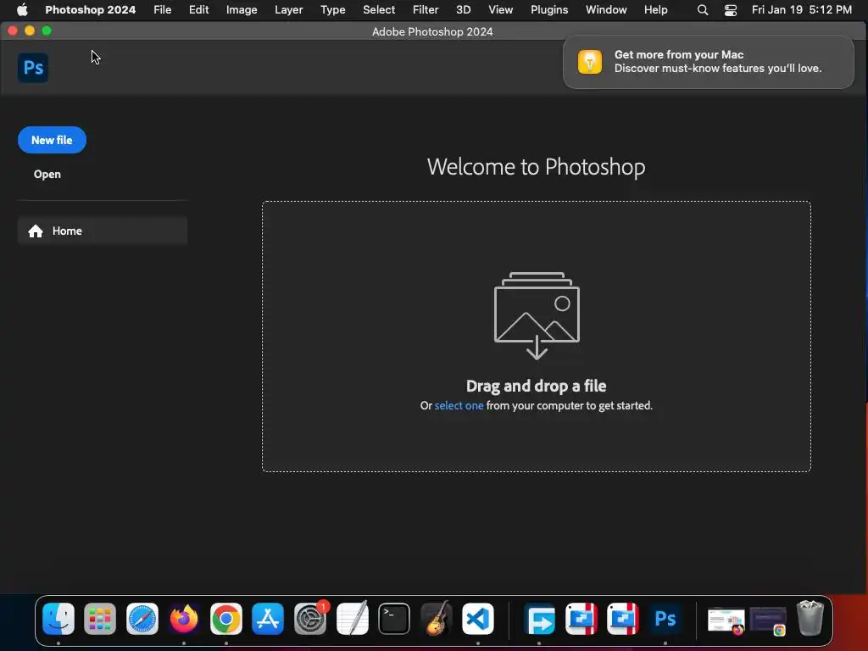Launch Terminal from the dock
This screenshot has width=868, height=651.
pyautogui.click(x=394, y=618)
